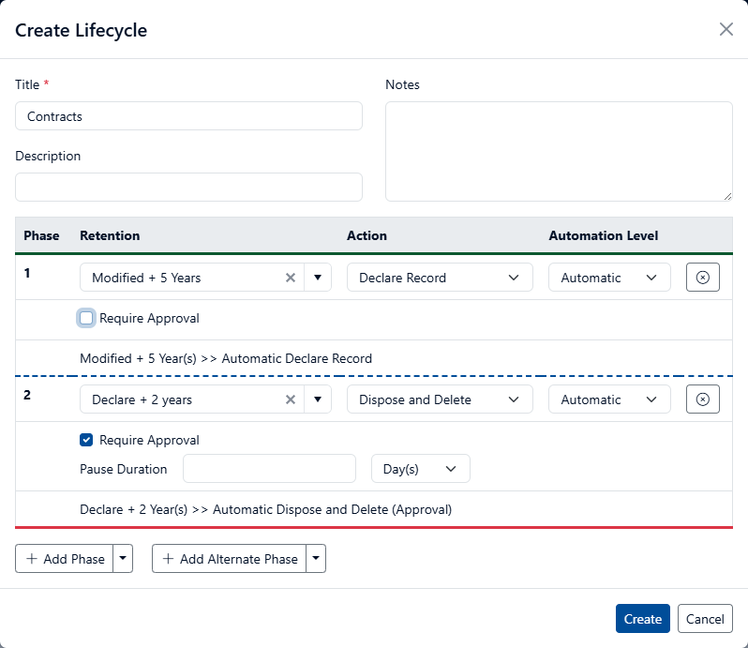Open the phase 2 retention dropdown arrow

tap(318, 399)
